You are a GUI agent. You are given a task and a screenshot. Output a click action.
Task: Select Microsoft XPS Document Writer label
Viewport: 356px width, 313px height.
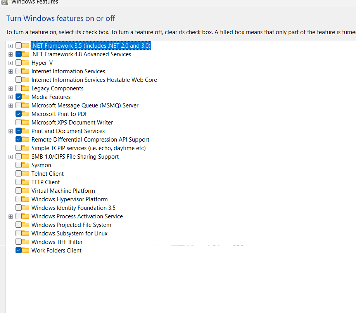pyautogui.click(x=72, y=123)
